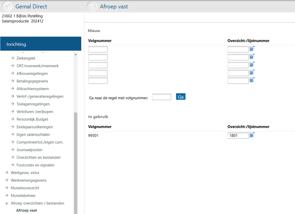The width and height of the screenshot is (295, 214).
Task: Select Persoonlijk Budget in the sidebar
Action: click(32, 119)
